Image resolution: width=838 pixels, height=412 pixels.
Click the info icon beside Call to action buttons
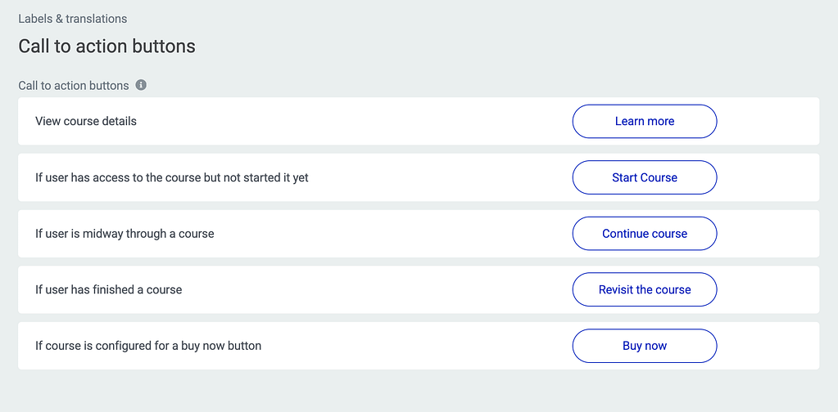pyautogui.click(x=141, y=85)
